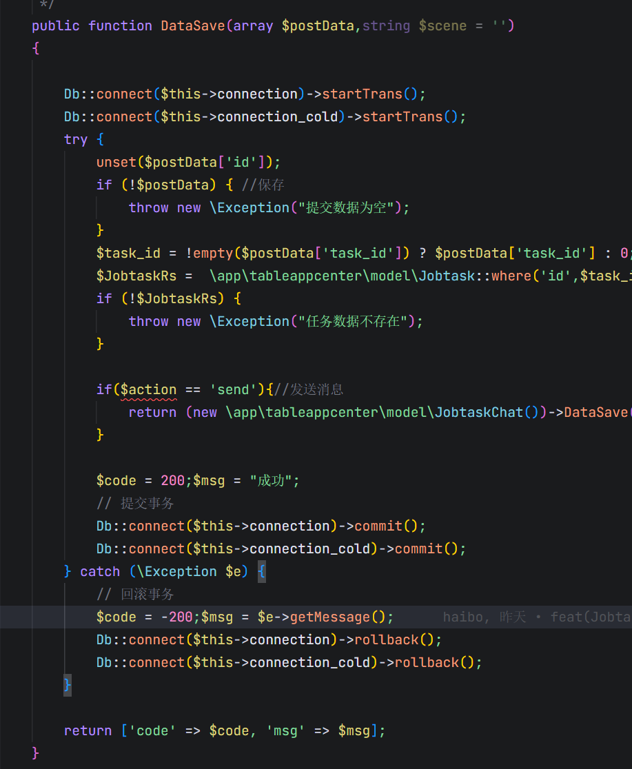Click the "成功" string literal
This screenshot has width=632, height=769.
(271, 480)
